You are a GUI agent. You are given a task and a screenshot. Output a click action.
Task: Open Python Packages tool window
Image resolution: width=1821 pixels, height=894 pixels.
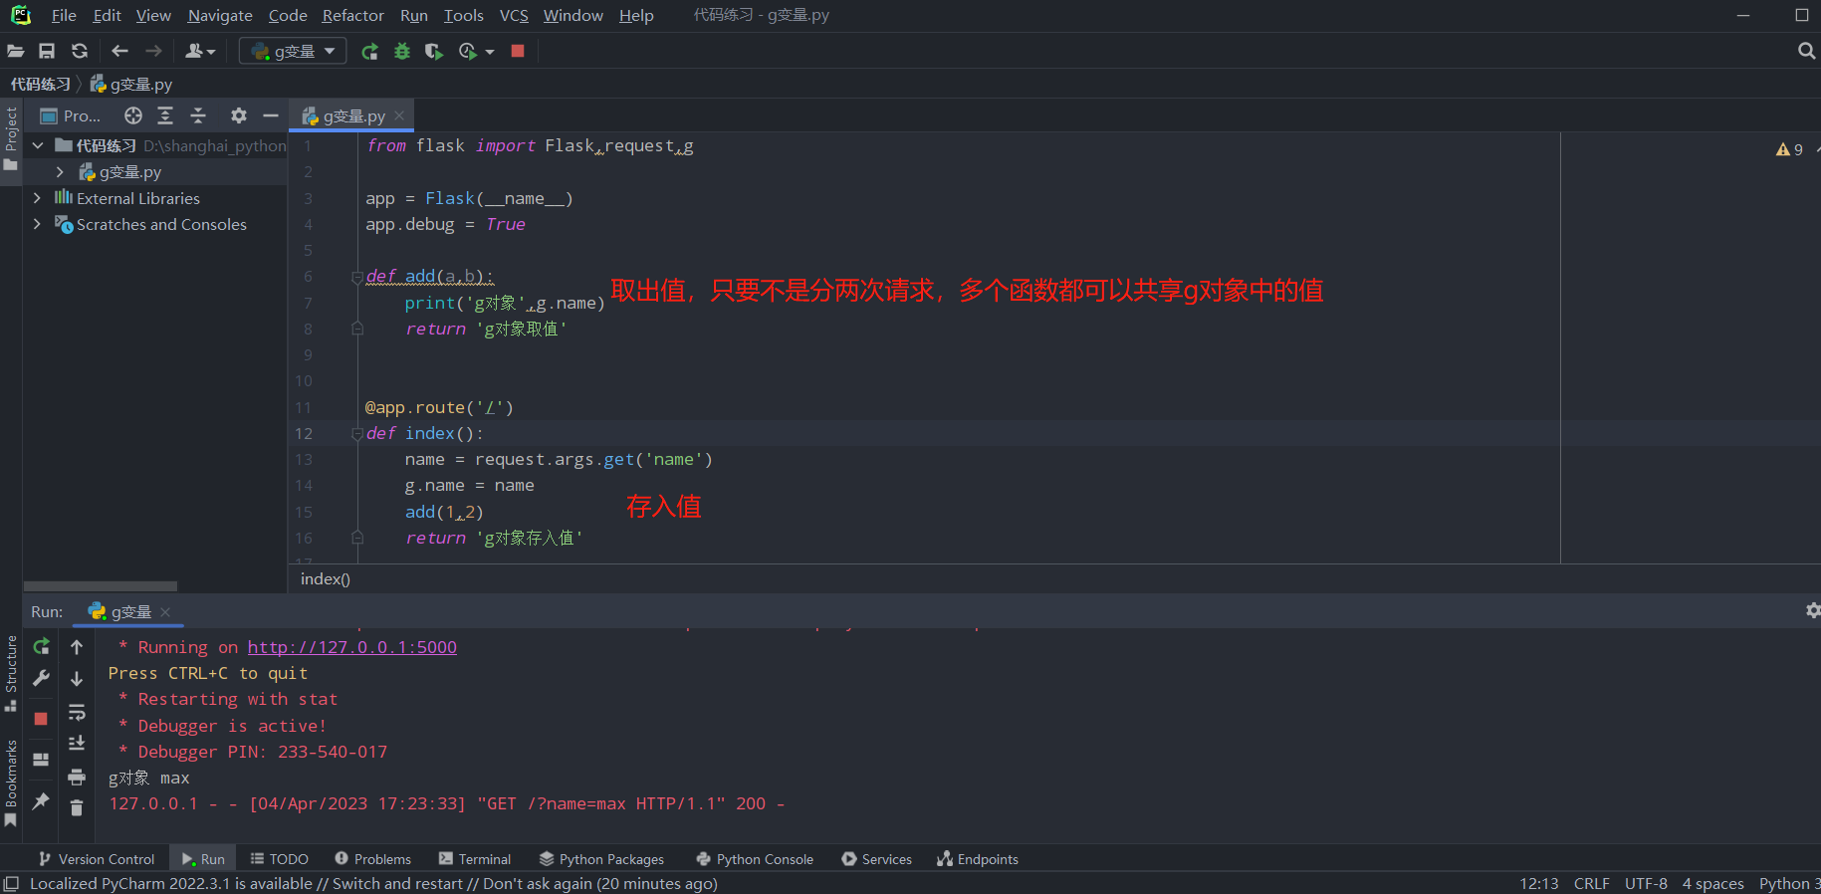click(x=601, y=859)
